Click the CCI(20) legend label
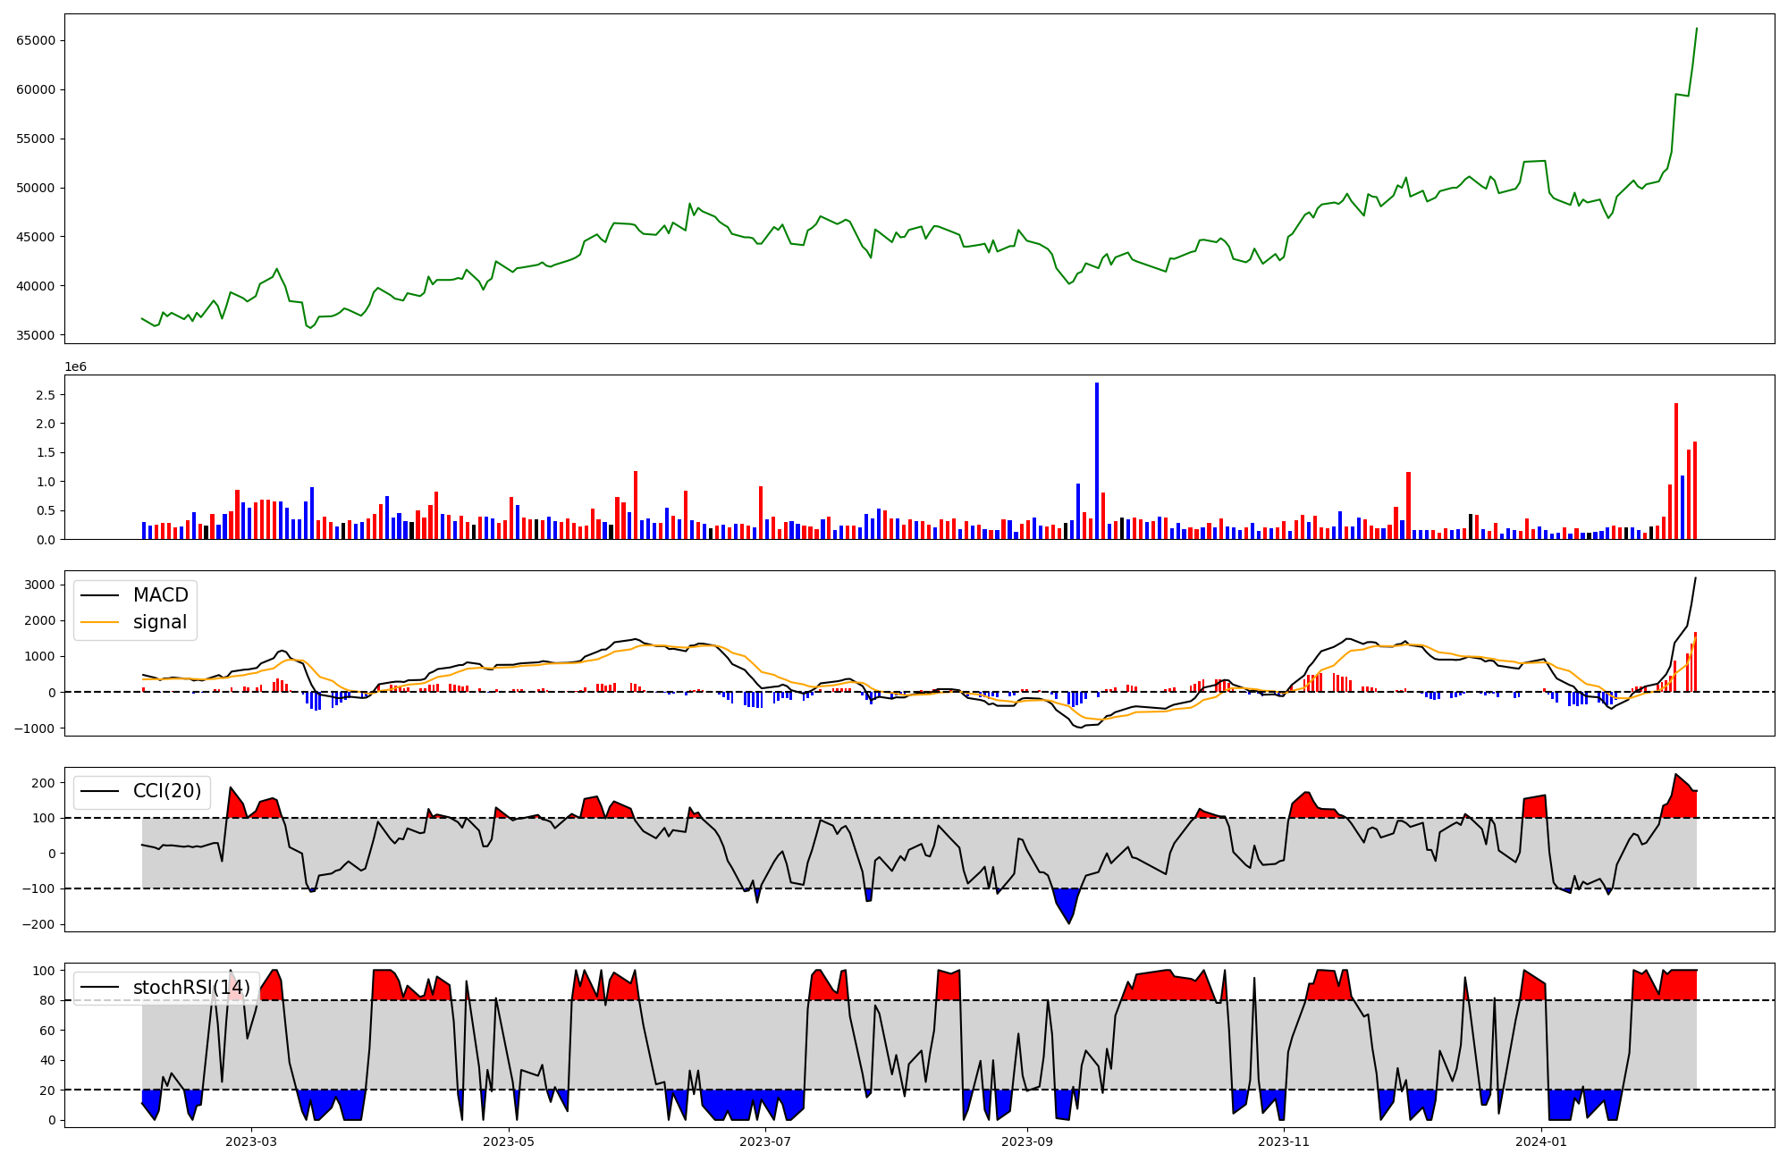Viewport: 1788px width, 1162px height. coord(166,791)
